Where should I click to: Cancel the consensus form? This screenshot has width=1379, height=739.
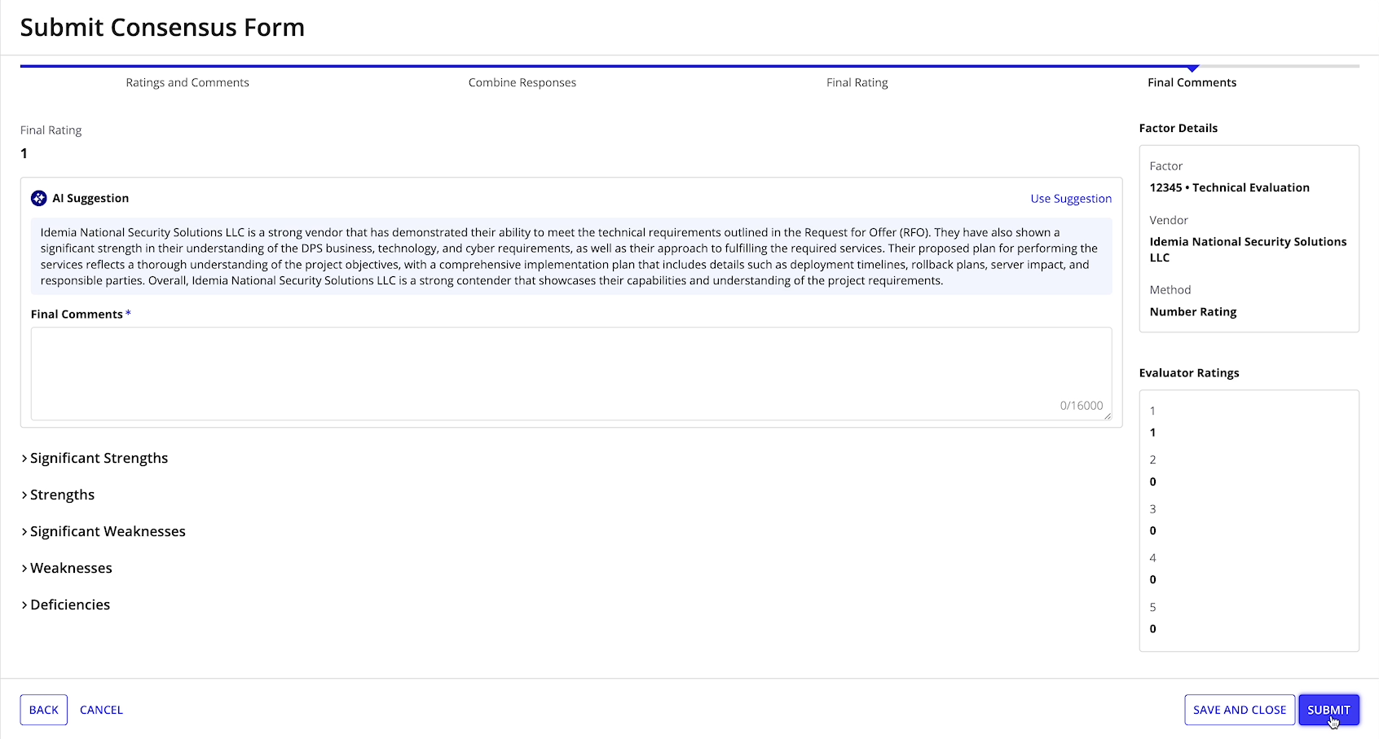pos(101,710)
